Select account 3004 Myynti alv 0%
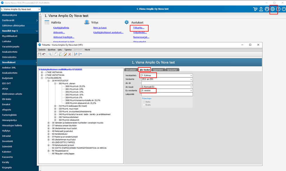 (x=74, y=98)
